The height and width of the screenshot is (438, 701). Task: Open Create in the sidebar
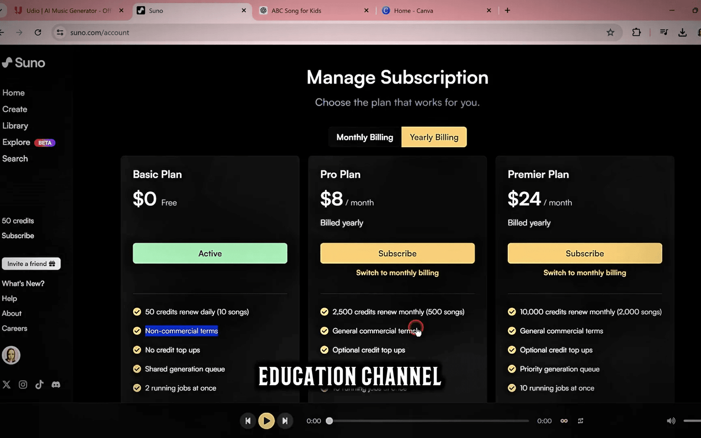pyautogui.click(x=15, y=109)
